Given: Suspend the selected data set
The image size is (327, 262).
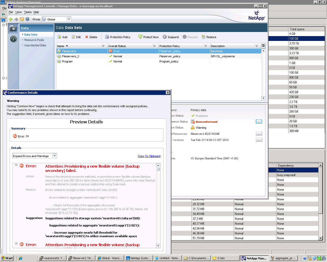Looking at the screenshot, I should pyautogui.click(x=165, y=37).
